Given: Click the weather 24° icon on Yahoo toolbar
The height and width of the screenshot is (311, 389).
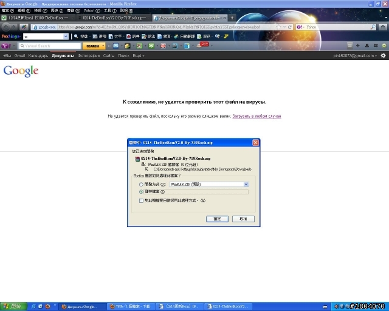Looking at the screenshot, I should pos(203,44).
